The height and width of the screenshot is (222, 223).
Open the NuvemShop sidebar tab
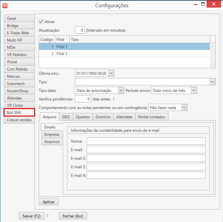[19, 91]
